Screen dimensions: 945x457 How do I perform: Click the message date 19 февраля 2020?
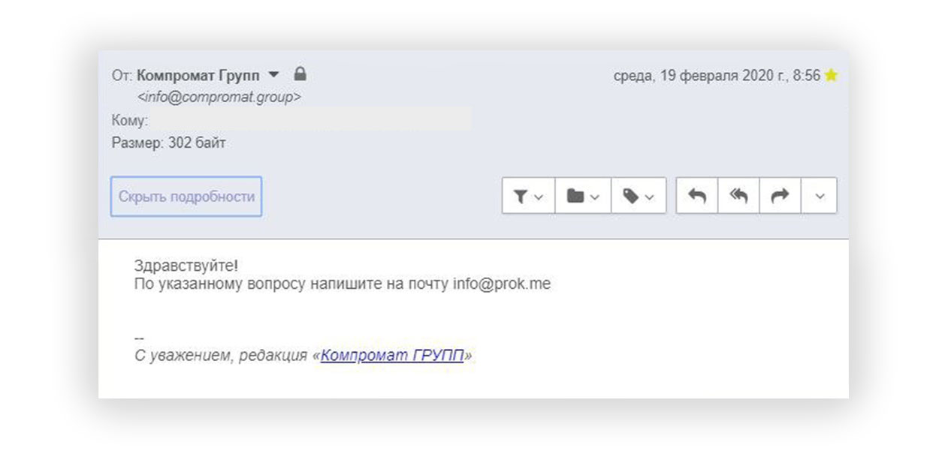[x=717, y=76]
